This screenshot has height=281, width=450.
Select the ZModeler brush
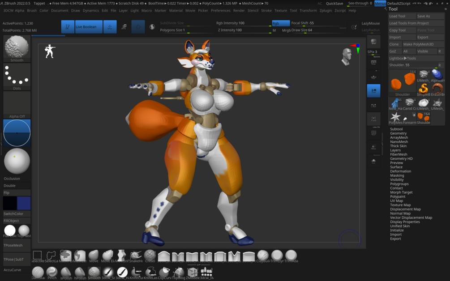[193, 272]
